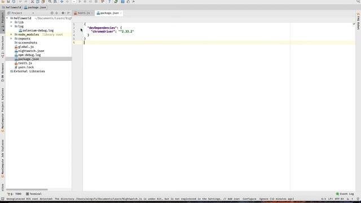
Task: Select npm-debug.log in project tree
Action: click(28, 55)
